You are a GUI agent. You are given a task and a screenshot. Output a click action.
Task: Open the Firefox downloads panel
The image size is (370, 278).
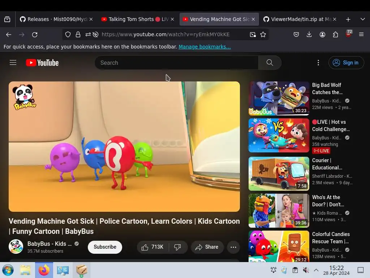point(309,34)
